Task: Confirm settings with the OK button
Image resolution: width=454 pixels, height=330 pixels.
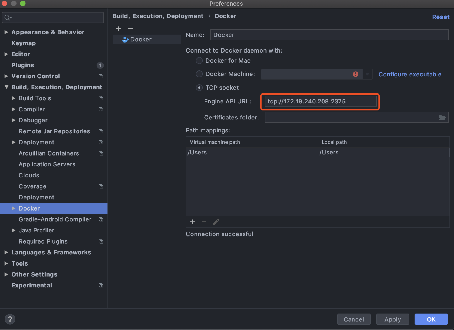Action: pyautogui.click(x=431, y=319)
